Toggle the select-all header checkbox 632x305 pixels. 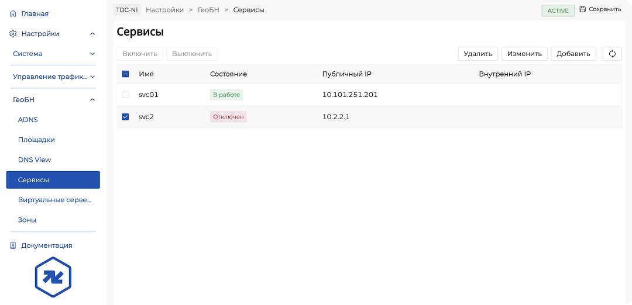tap(125, 74)
